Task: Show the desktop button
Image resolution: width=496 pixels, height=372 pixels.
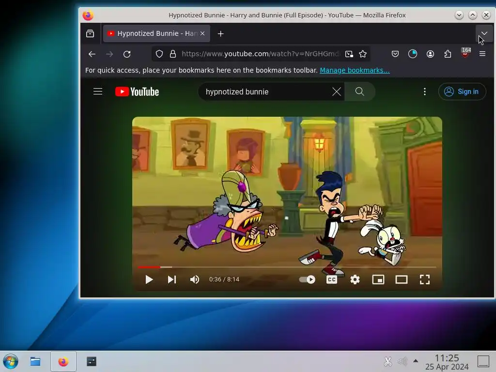Action: coord(483,361)
